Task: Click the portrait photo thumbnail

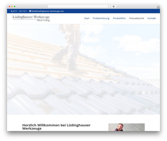Action: (x=127, y=127)
